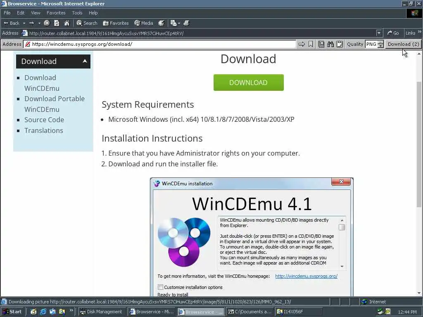Navigate with the Browservice go arrow icon
The width and height of the screenshot is (423, 317).
point(302,44)
